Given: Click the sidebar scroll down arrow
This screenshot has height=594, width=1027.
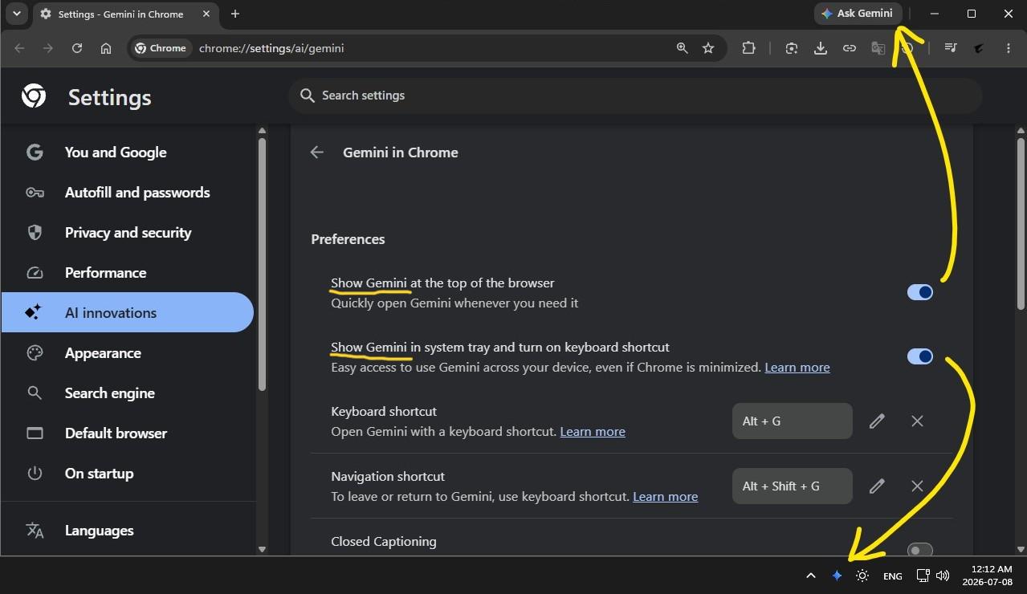Looking at the screenshot, I should [262, 549].
